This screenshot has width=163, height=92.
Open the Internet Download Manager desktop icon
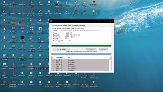pyautogui.click(x=40, y=13)
